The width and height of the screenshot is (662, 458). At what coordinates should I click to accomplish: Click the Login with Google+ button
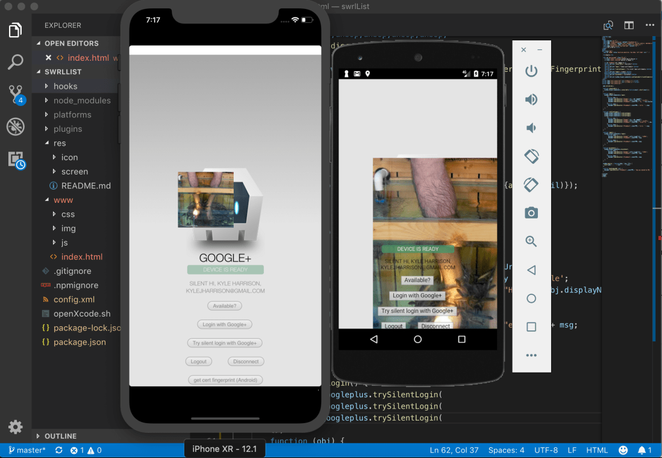tap(224, 324)
